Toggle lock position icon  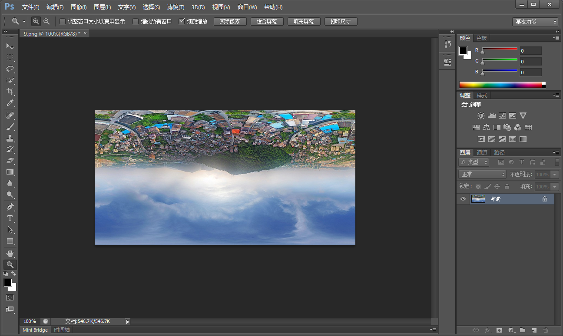coord(497,187)
